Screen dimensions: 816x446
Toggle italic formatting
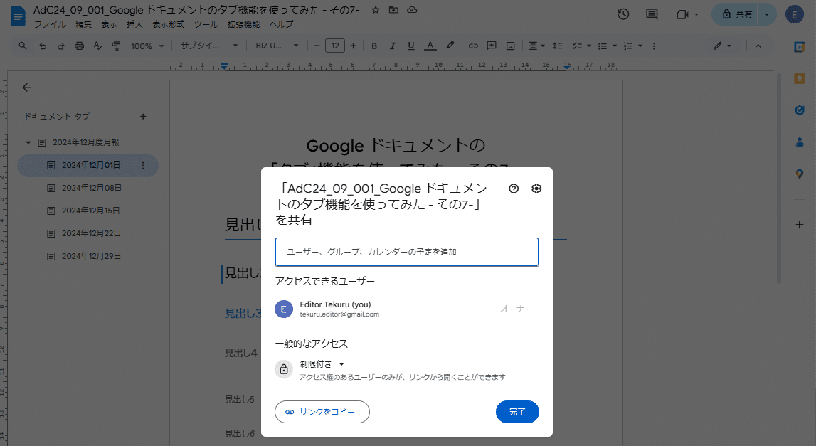tap(393, 46)
